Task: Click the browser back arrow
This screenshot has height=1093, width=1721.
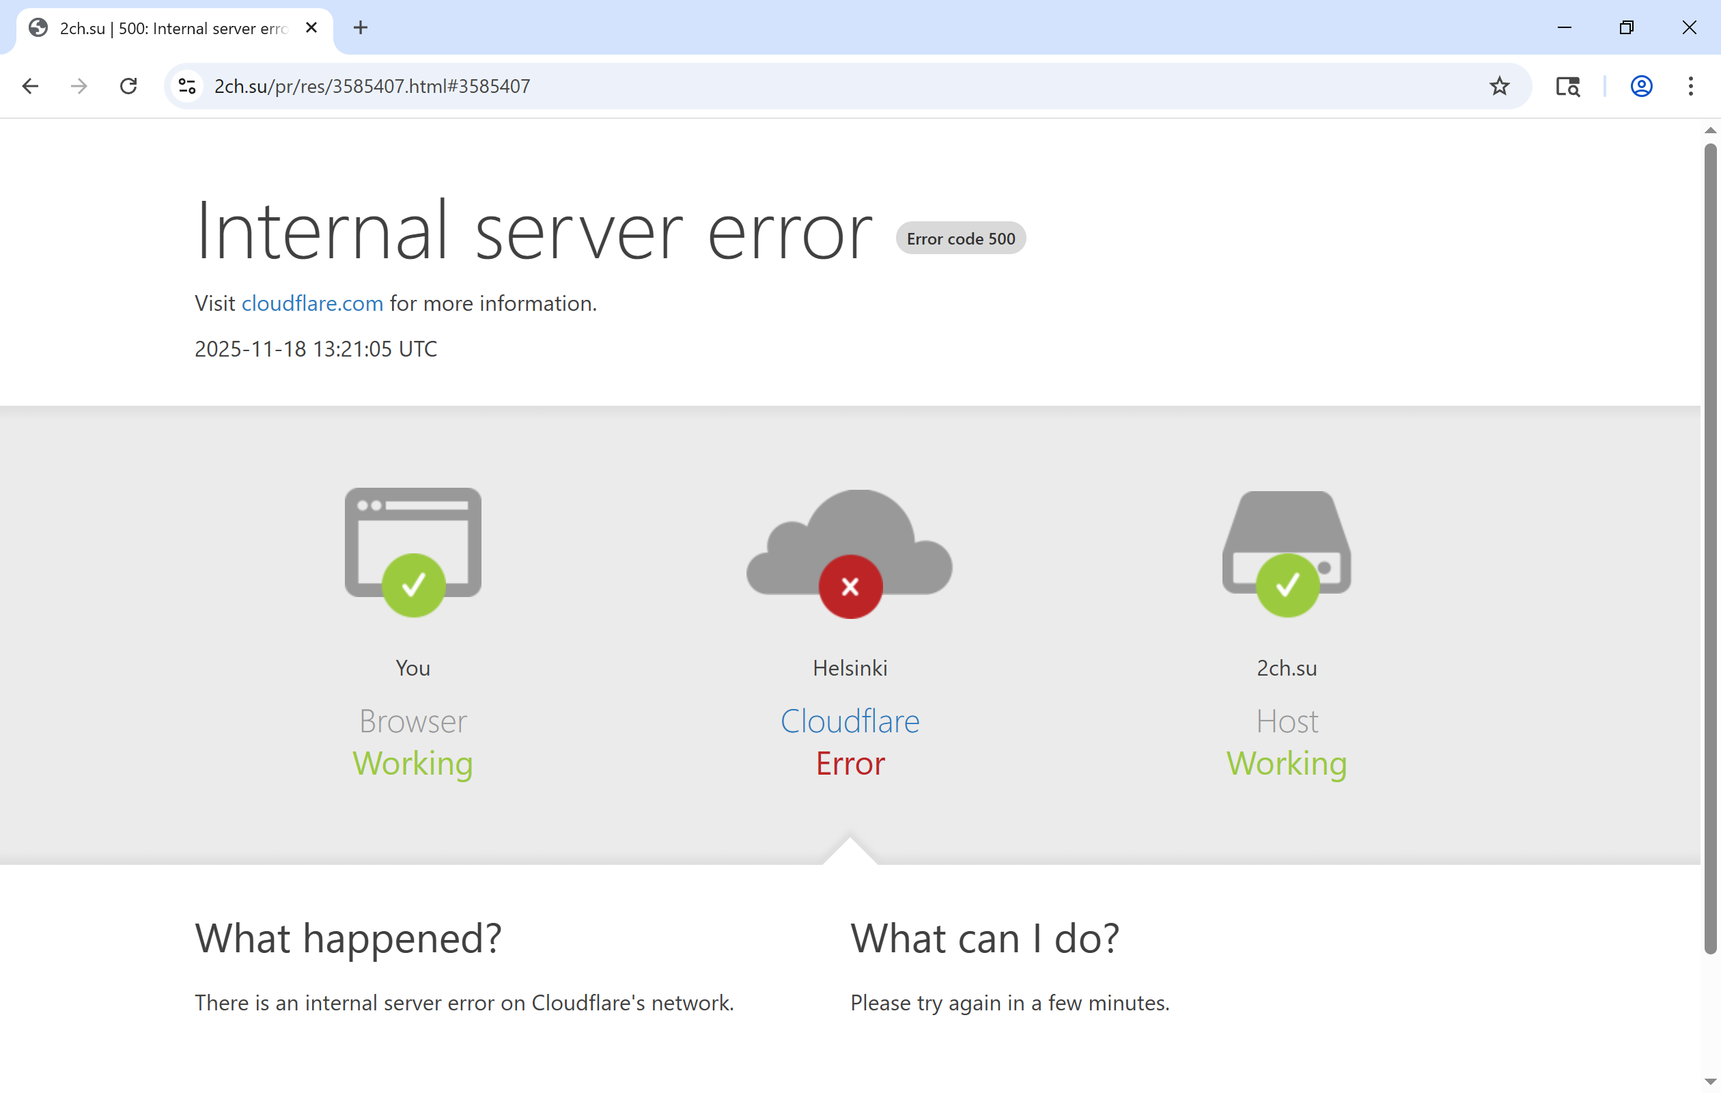Action: tap(30, 87)
